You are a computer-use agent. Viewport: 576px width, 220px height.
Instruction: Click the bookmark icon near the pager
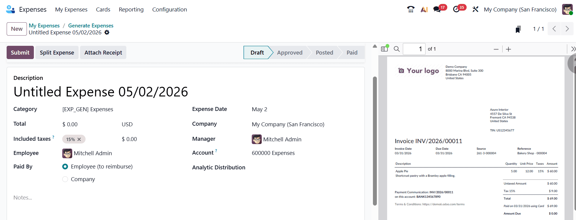(518, 29)
